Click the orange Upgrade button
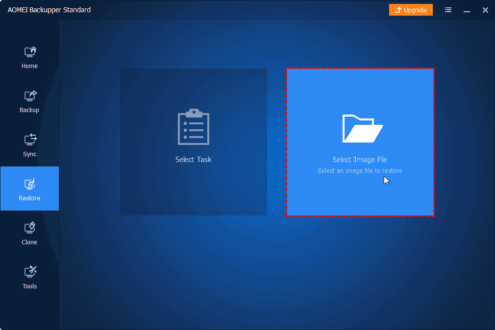The image size is (495, 330). click(x=411, y=10)
